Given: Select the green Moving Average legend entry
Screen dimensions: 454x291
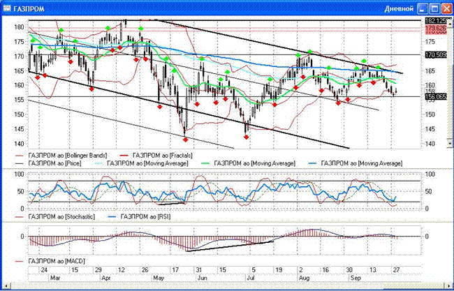Looking at the screenshot, I should tap(248, 163).
